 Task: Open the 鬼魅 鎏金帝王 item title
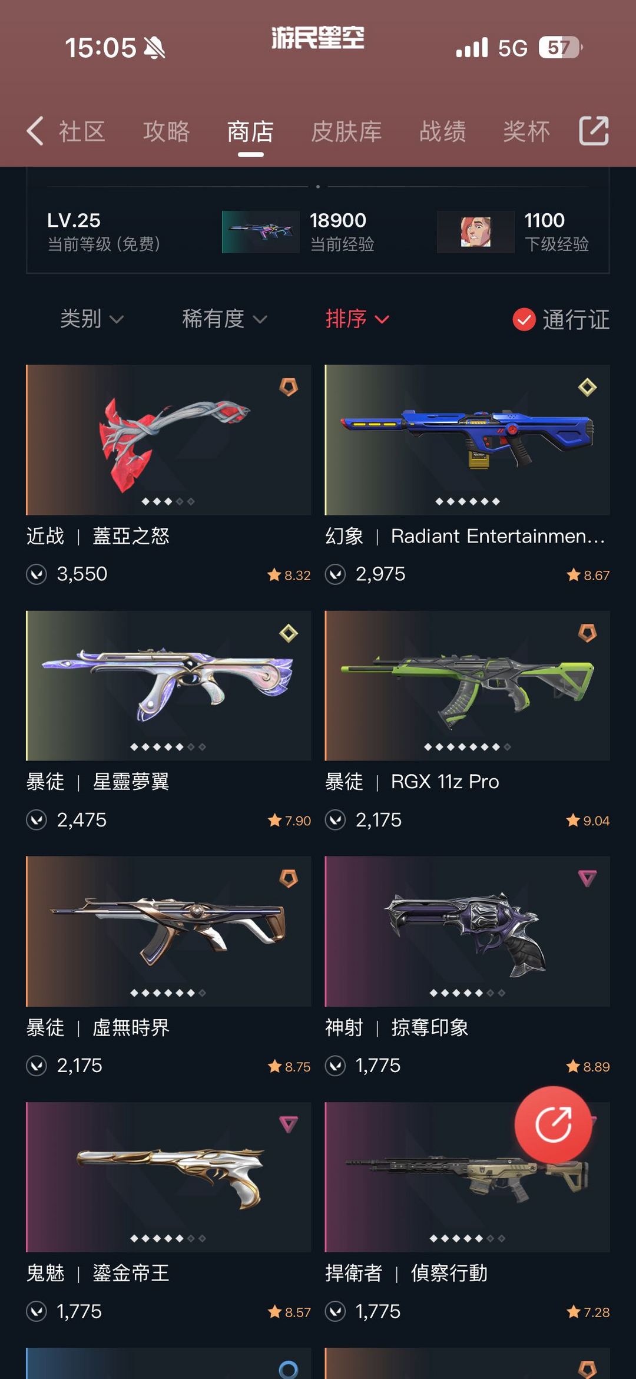coord(98,1273)
